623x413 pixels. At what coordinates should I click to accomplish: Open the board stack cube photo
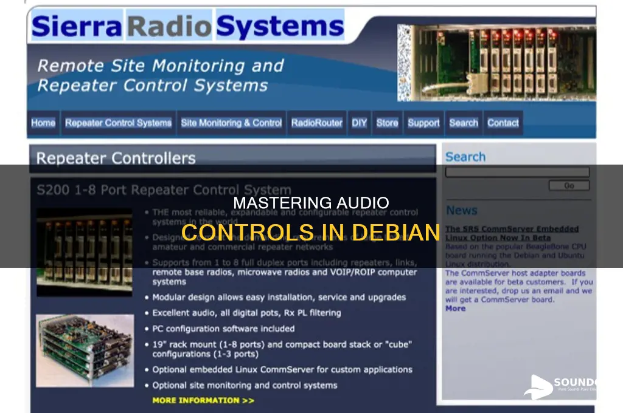pyautogui.click(x=85, y=350)
